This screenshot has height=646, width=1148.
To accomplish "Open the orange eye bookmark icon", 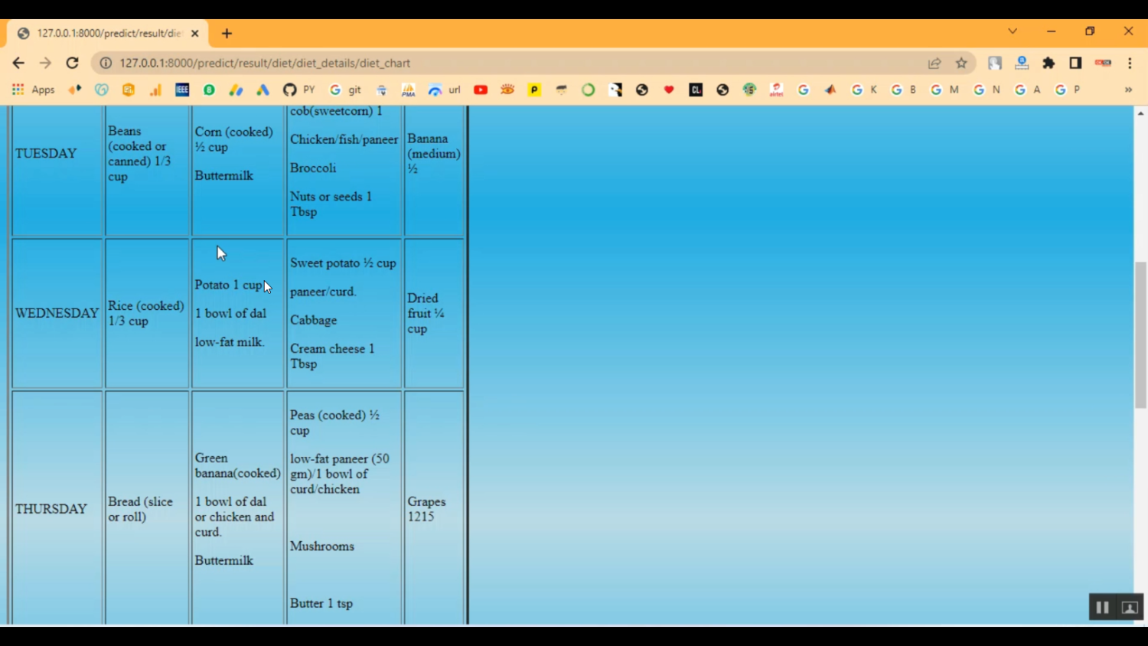I will (507, 90).
